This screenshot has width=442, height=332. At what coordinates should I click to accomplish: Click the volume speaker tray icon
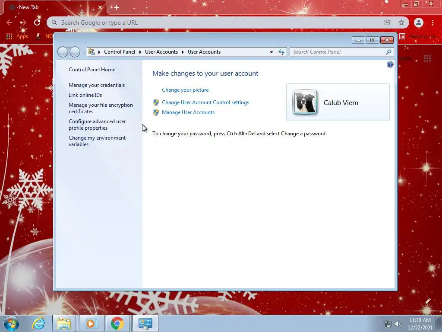pyautogui.click(x=398, y=324)
